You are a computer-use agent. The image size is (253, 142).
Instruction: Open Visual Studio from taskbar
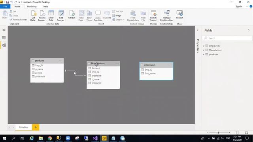(x=95, y=138)
